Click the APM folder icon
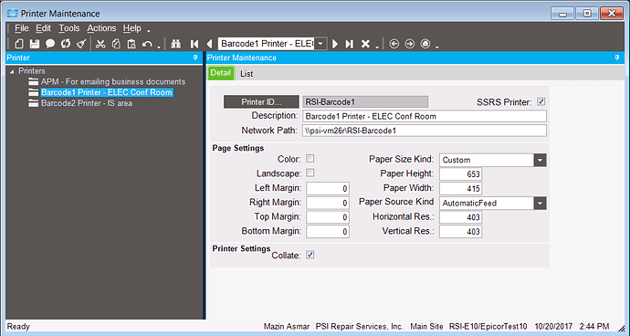Viewport: 630px width, 336px height. click(x=34, y=81)
